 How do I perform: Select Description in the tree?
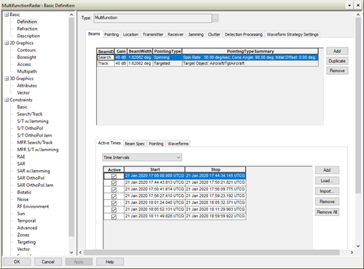(28, 36)
